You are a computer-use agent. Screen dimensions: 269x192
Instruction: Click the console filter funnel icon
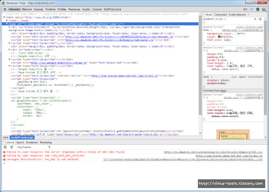click(x=12, y=147)
